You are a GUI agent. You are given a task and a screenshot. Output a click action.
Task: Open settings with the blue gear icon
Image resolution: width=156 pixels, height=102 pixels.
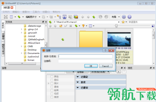coord(124,17)
